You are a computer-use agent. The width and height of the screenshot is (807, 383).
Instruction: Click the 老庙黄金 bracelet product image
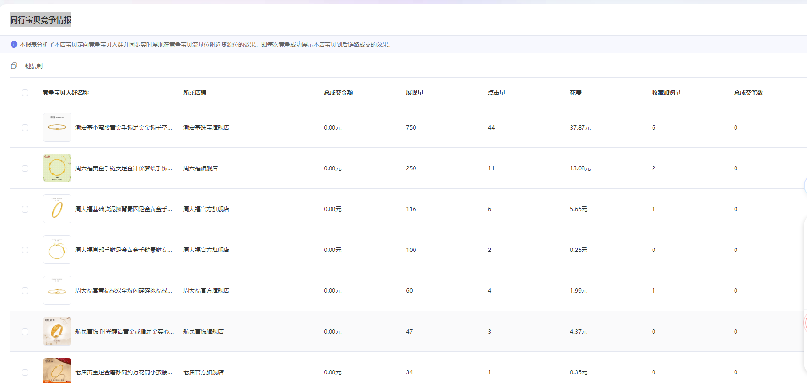point(57,371)
